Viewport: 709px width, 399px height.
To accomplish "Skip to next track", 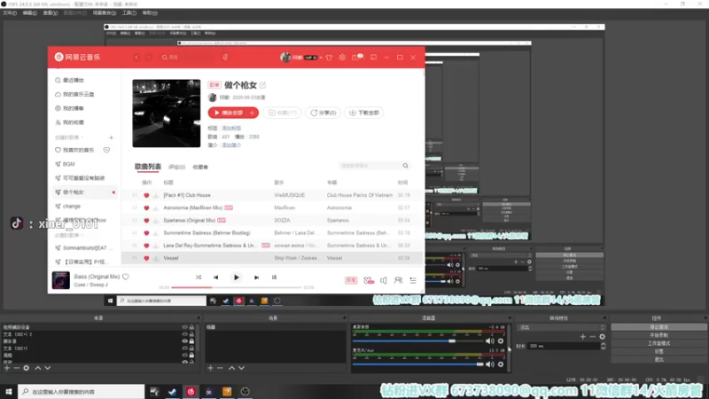I will [x=256, y=278].
